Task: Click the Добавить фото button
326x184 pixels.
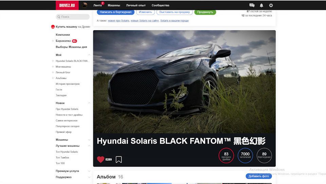Action: (x=259, y=176)
